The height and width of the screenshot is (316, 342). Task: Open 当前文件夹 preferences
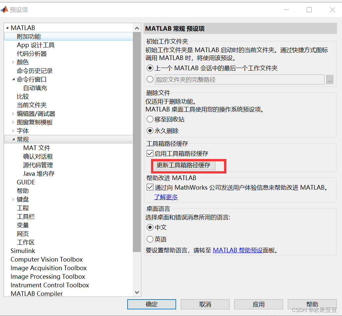click(32, 105)
